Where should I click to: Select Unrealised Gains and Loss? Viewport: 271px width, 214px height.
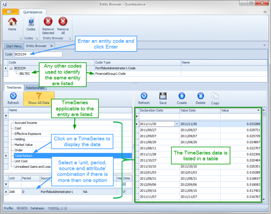click(33, 167)
